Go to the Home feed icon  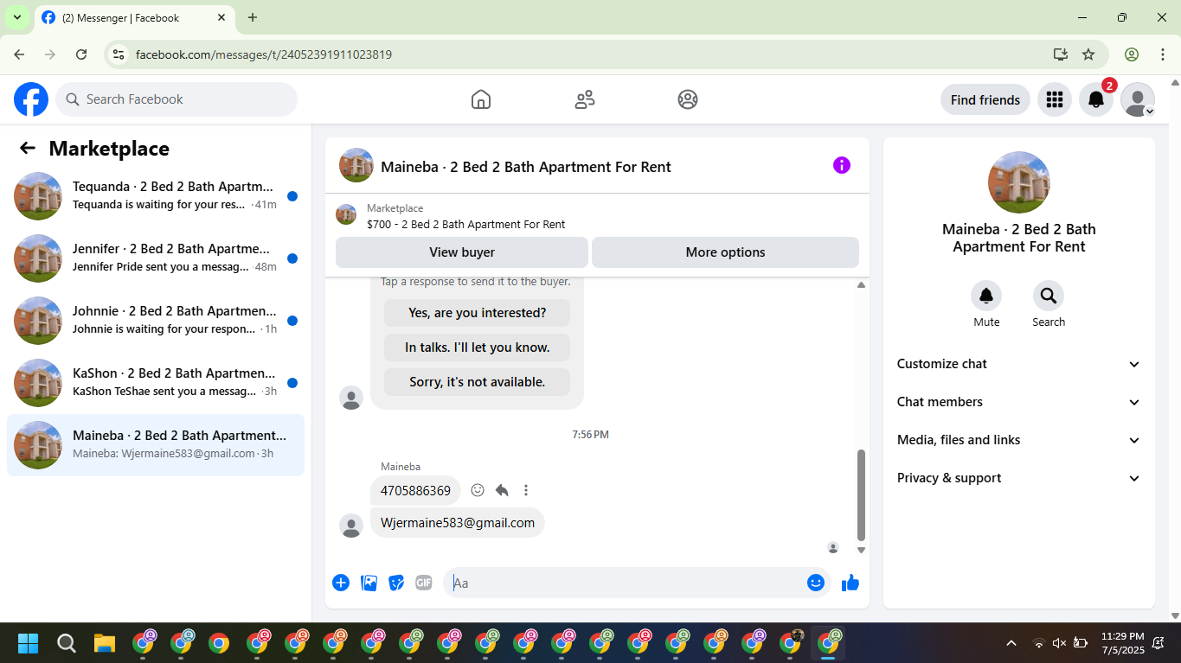[481, 99]
